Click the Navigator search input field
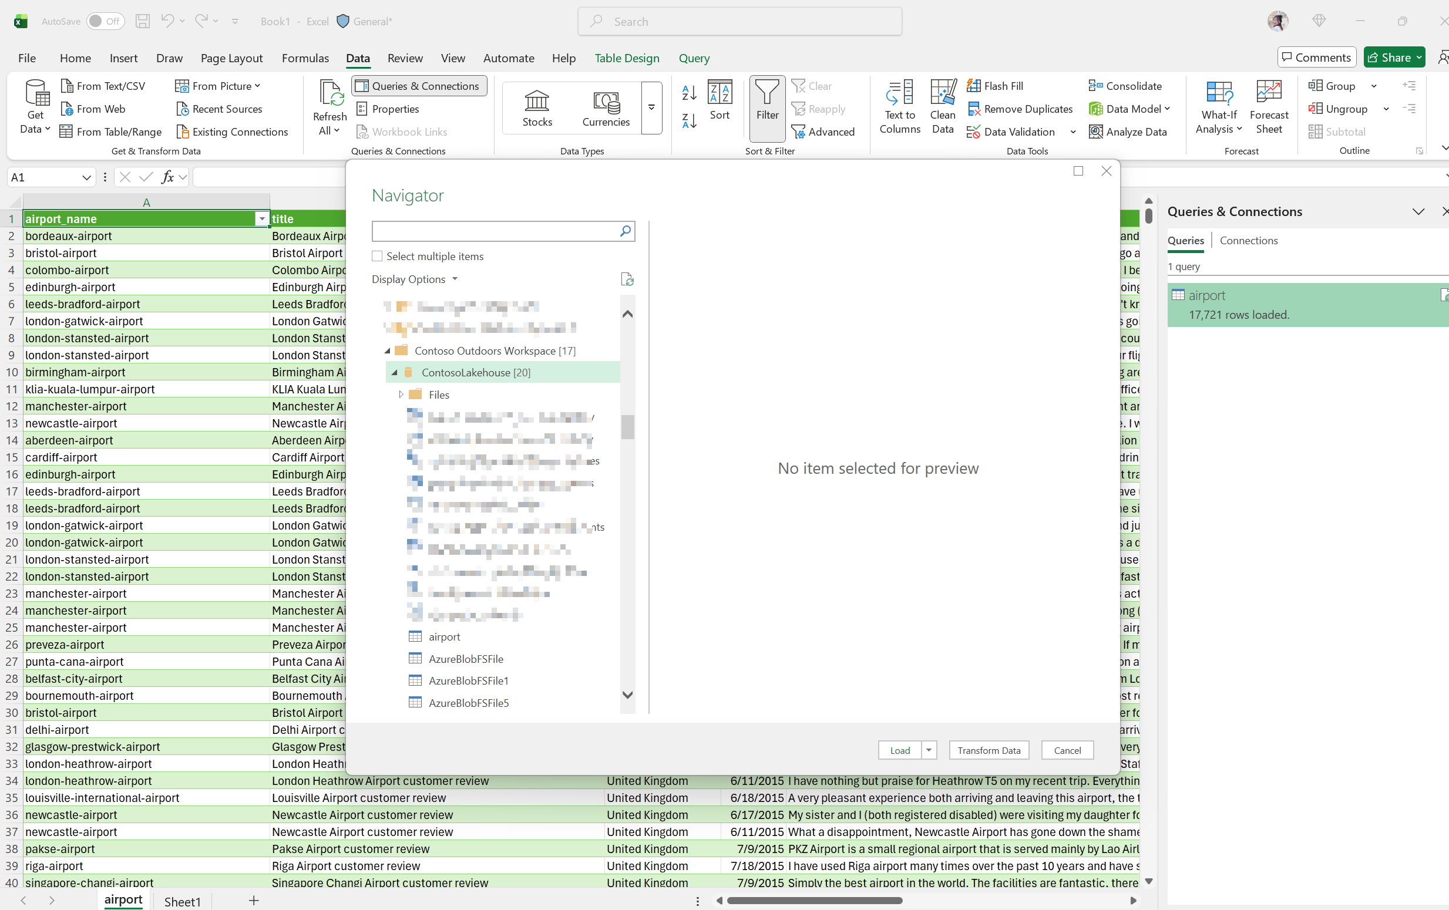The image size is (1449, 910). pos(495,231)
